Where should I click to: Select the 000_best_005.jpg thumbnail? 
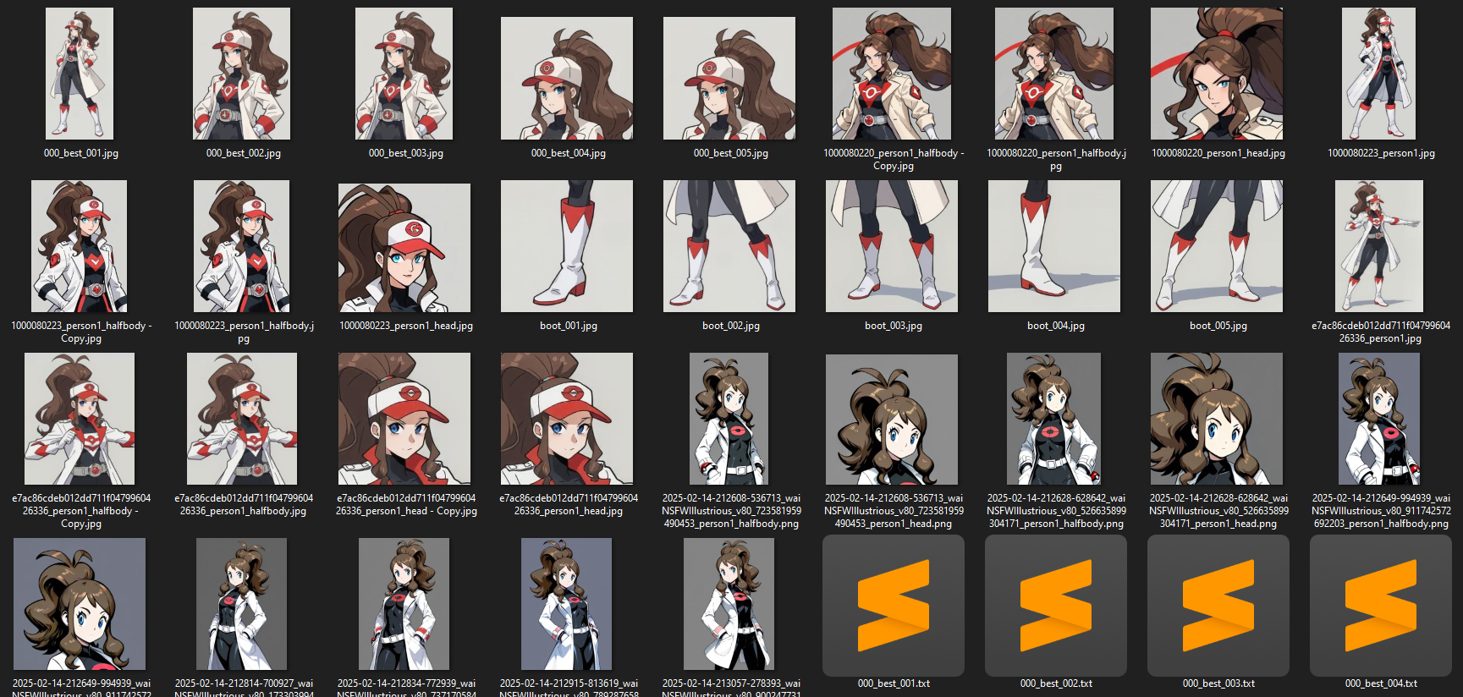[729, 78]
